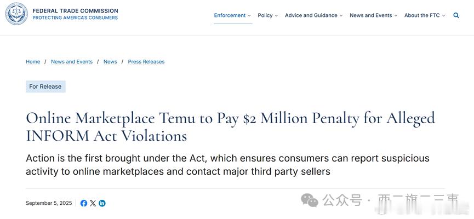Click the For Release tag
Image resolution: width=474 pixels, height=219 pixels.
click(x=45, y=87)
